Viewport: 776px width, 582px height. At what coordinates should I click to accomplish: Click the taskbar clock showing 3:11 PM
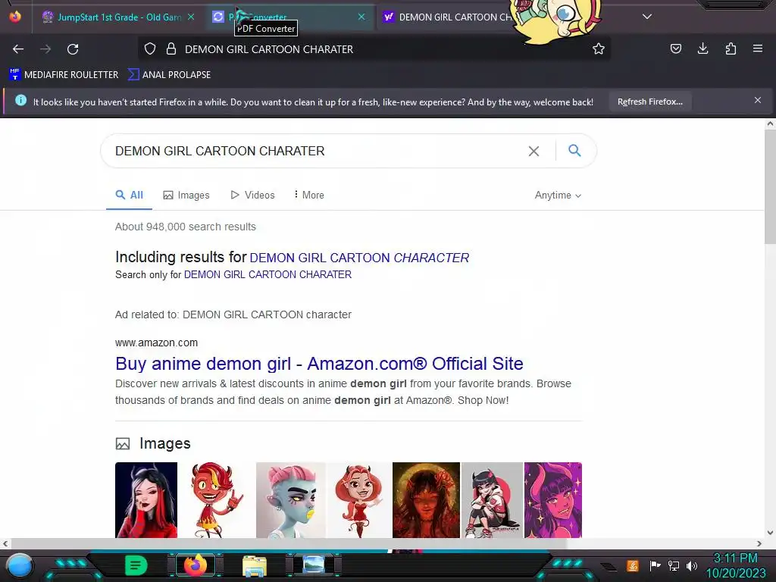coord(735,559)
